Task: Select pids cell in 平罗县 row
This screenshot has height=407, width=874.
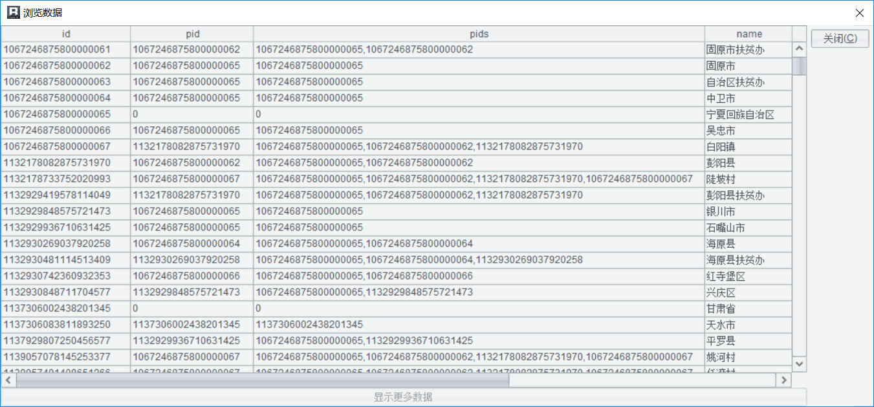Action: 479,341
